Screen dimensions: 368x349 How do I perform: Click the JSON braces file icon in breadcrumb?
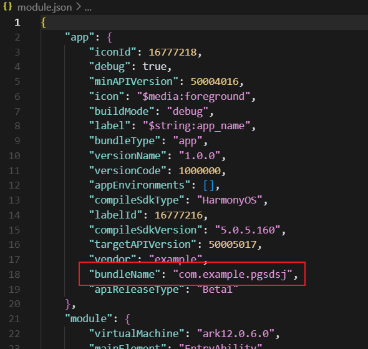pyautogui.click(x=7, y=7)
